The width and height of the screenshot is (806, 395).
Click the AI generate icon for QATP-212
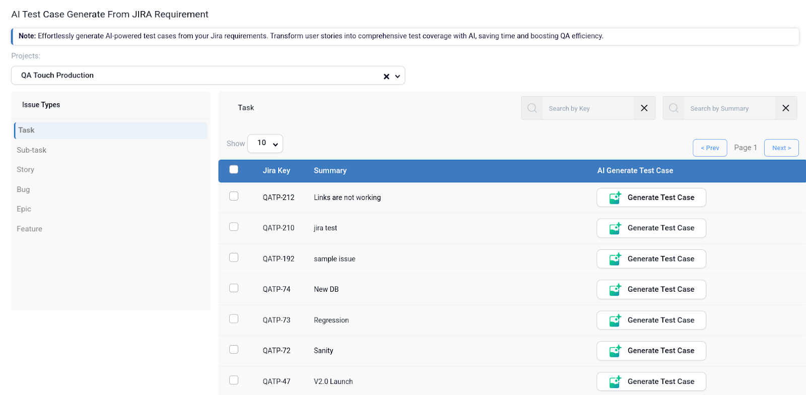615,198
